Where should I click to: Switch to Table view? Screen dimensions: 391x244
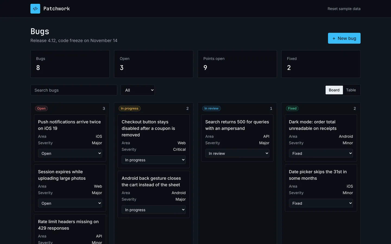[x=351, y=90]
